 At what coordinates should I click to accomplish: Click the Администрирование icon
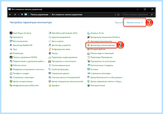pyautogui.click(x=50, y=37)
